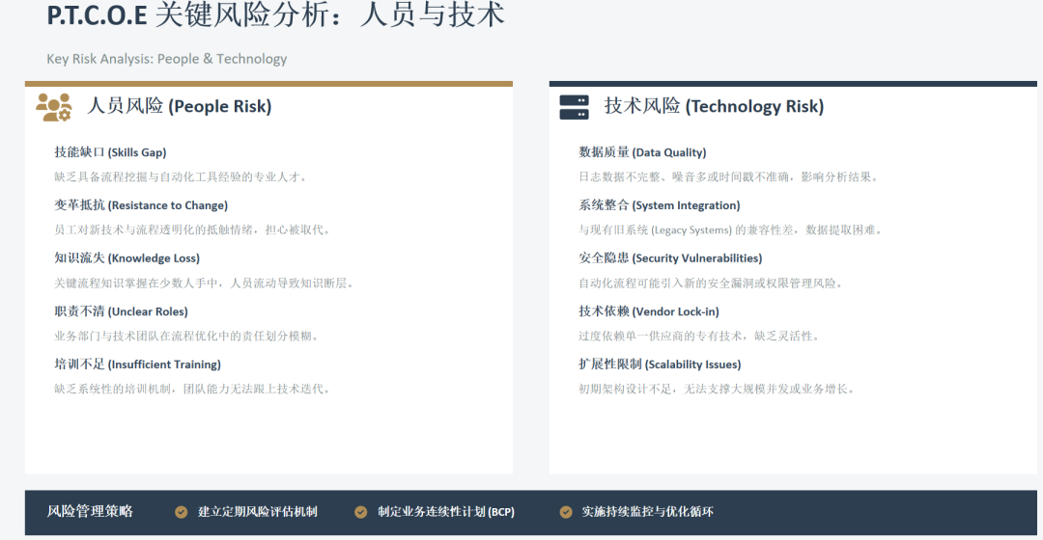Image resolution: width=1043 pixels, height=540 pixels.
Task: Select the slide title P.T.C.O.E 关键风险分析
Action: 189,14
